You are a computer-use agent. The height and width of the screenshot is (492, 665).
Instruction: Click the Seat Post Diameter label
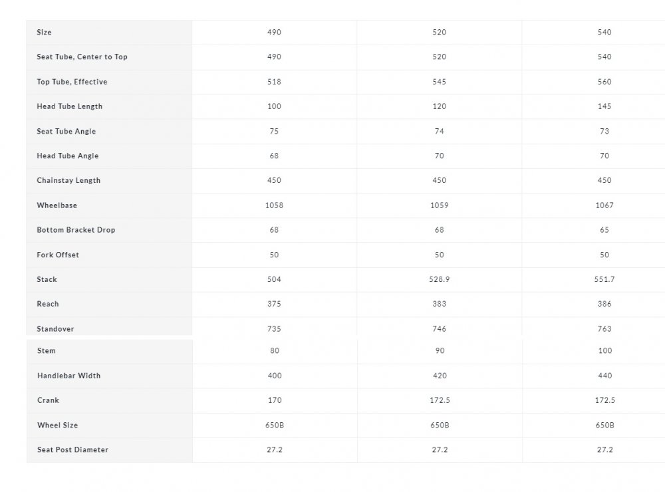tap(72, 450)
